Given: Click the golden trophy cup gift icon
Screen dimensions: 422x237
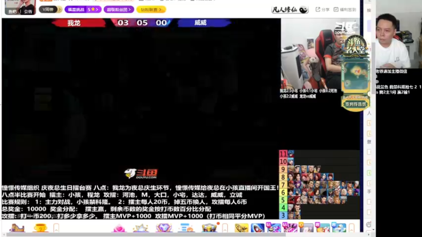Looking at the screenshot, I should (x=40, y=228).
